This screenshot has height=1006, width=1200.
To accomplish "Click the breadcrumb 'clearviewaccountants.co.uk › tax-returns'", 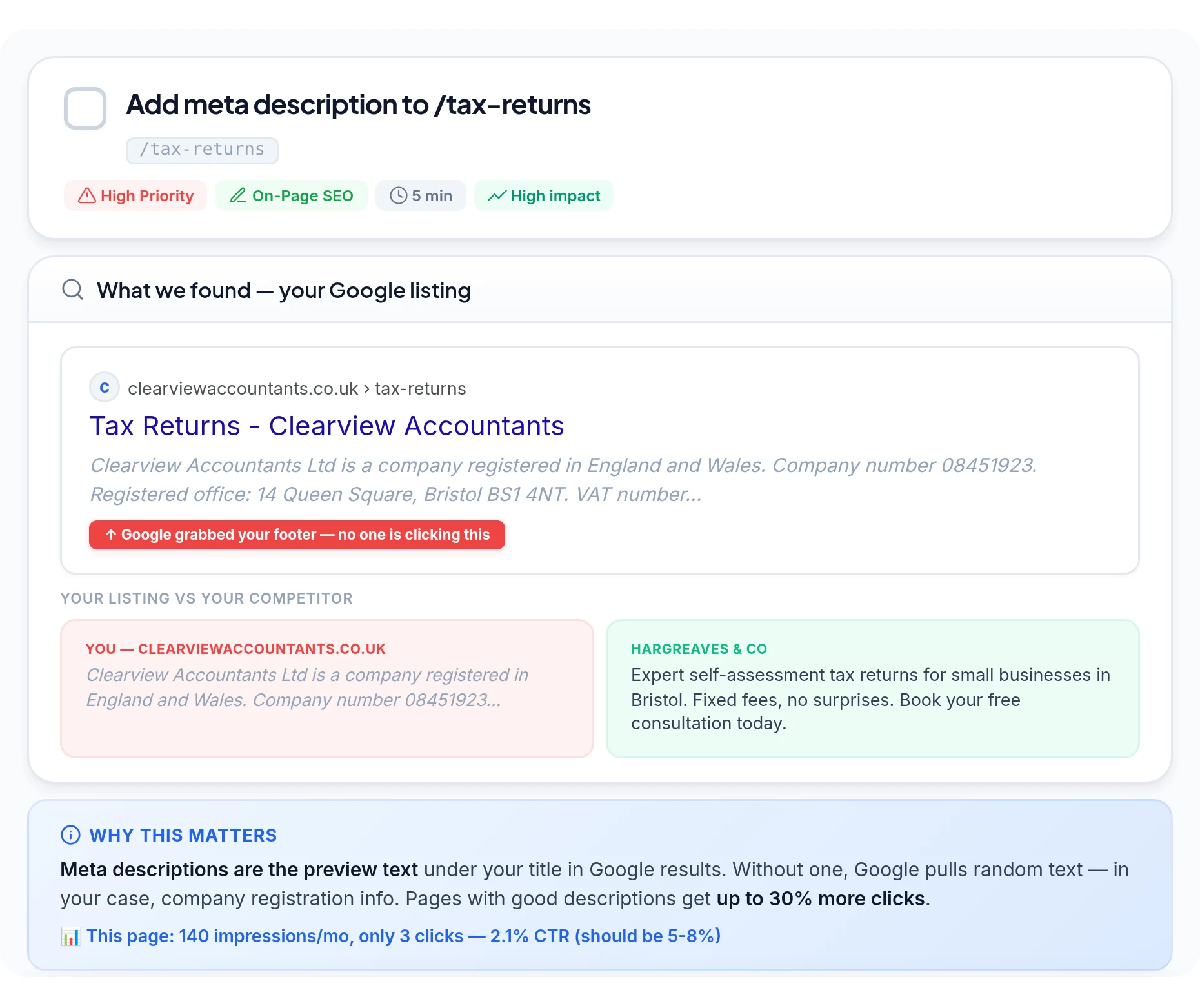I will point(297,388).
